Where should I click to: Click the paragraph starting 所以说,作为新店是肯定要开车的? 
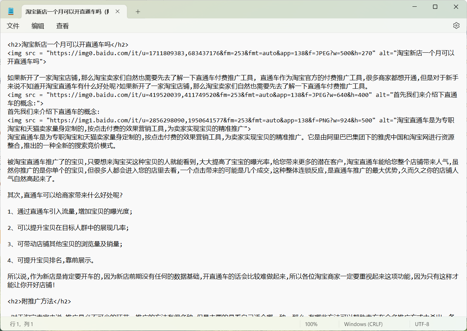(233, 281)
